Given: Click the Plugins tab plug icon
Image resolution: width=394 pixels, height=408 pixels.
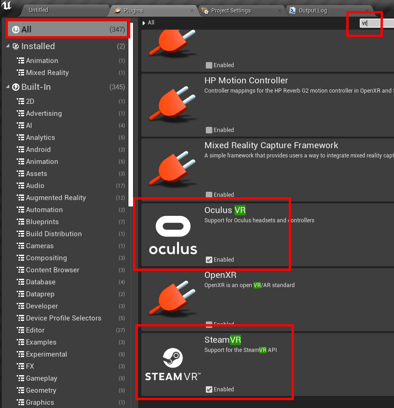Looking at the screenshot, I should (117, 11).
